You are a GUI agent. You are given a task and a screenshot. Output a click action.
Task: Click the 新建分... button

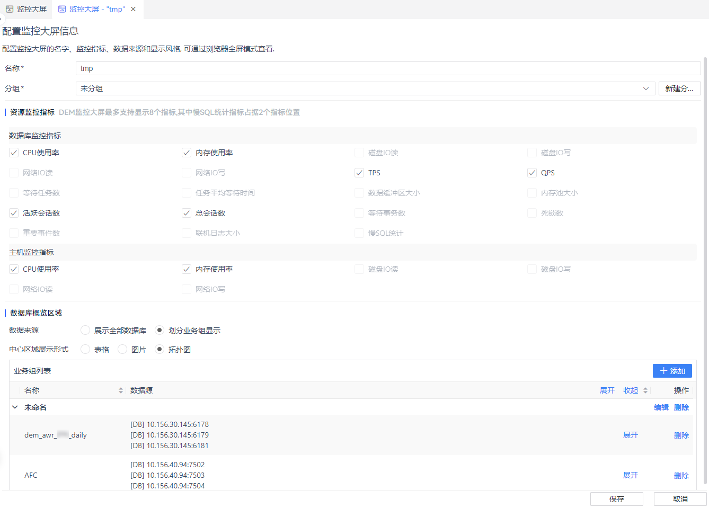coord(680,88)
